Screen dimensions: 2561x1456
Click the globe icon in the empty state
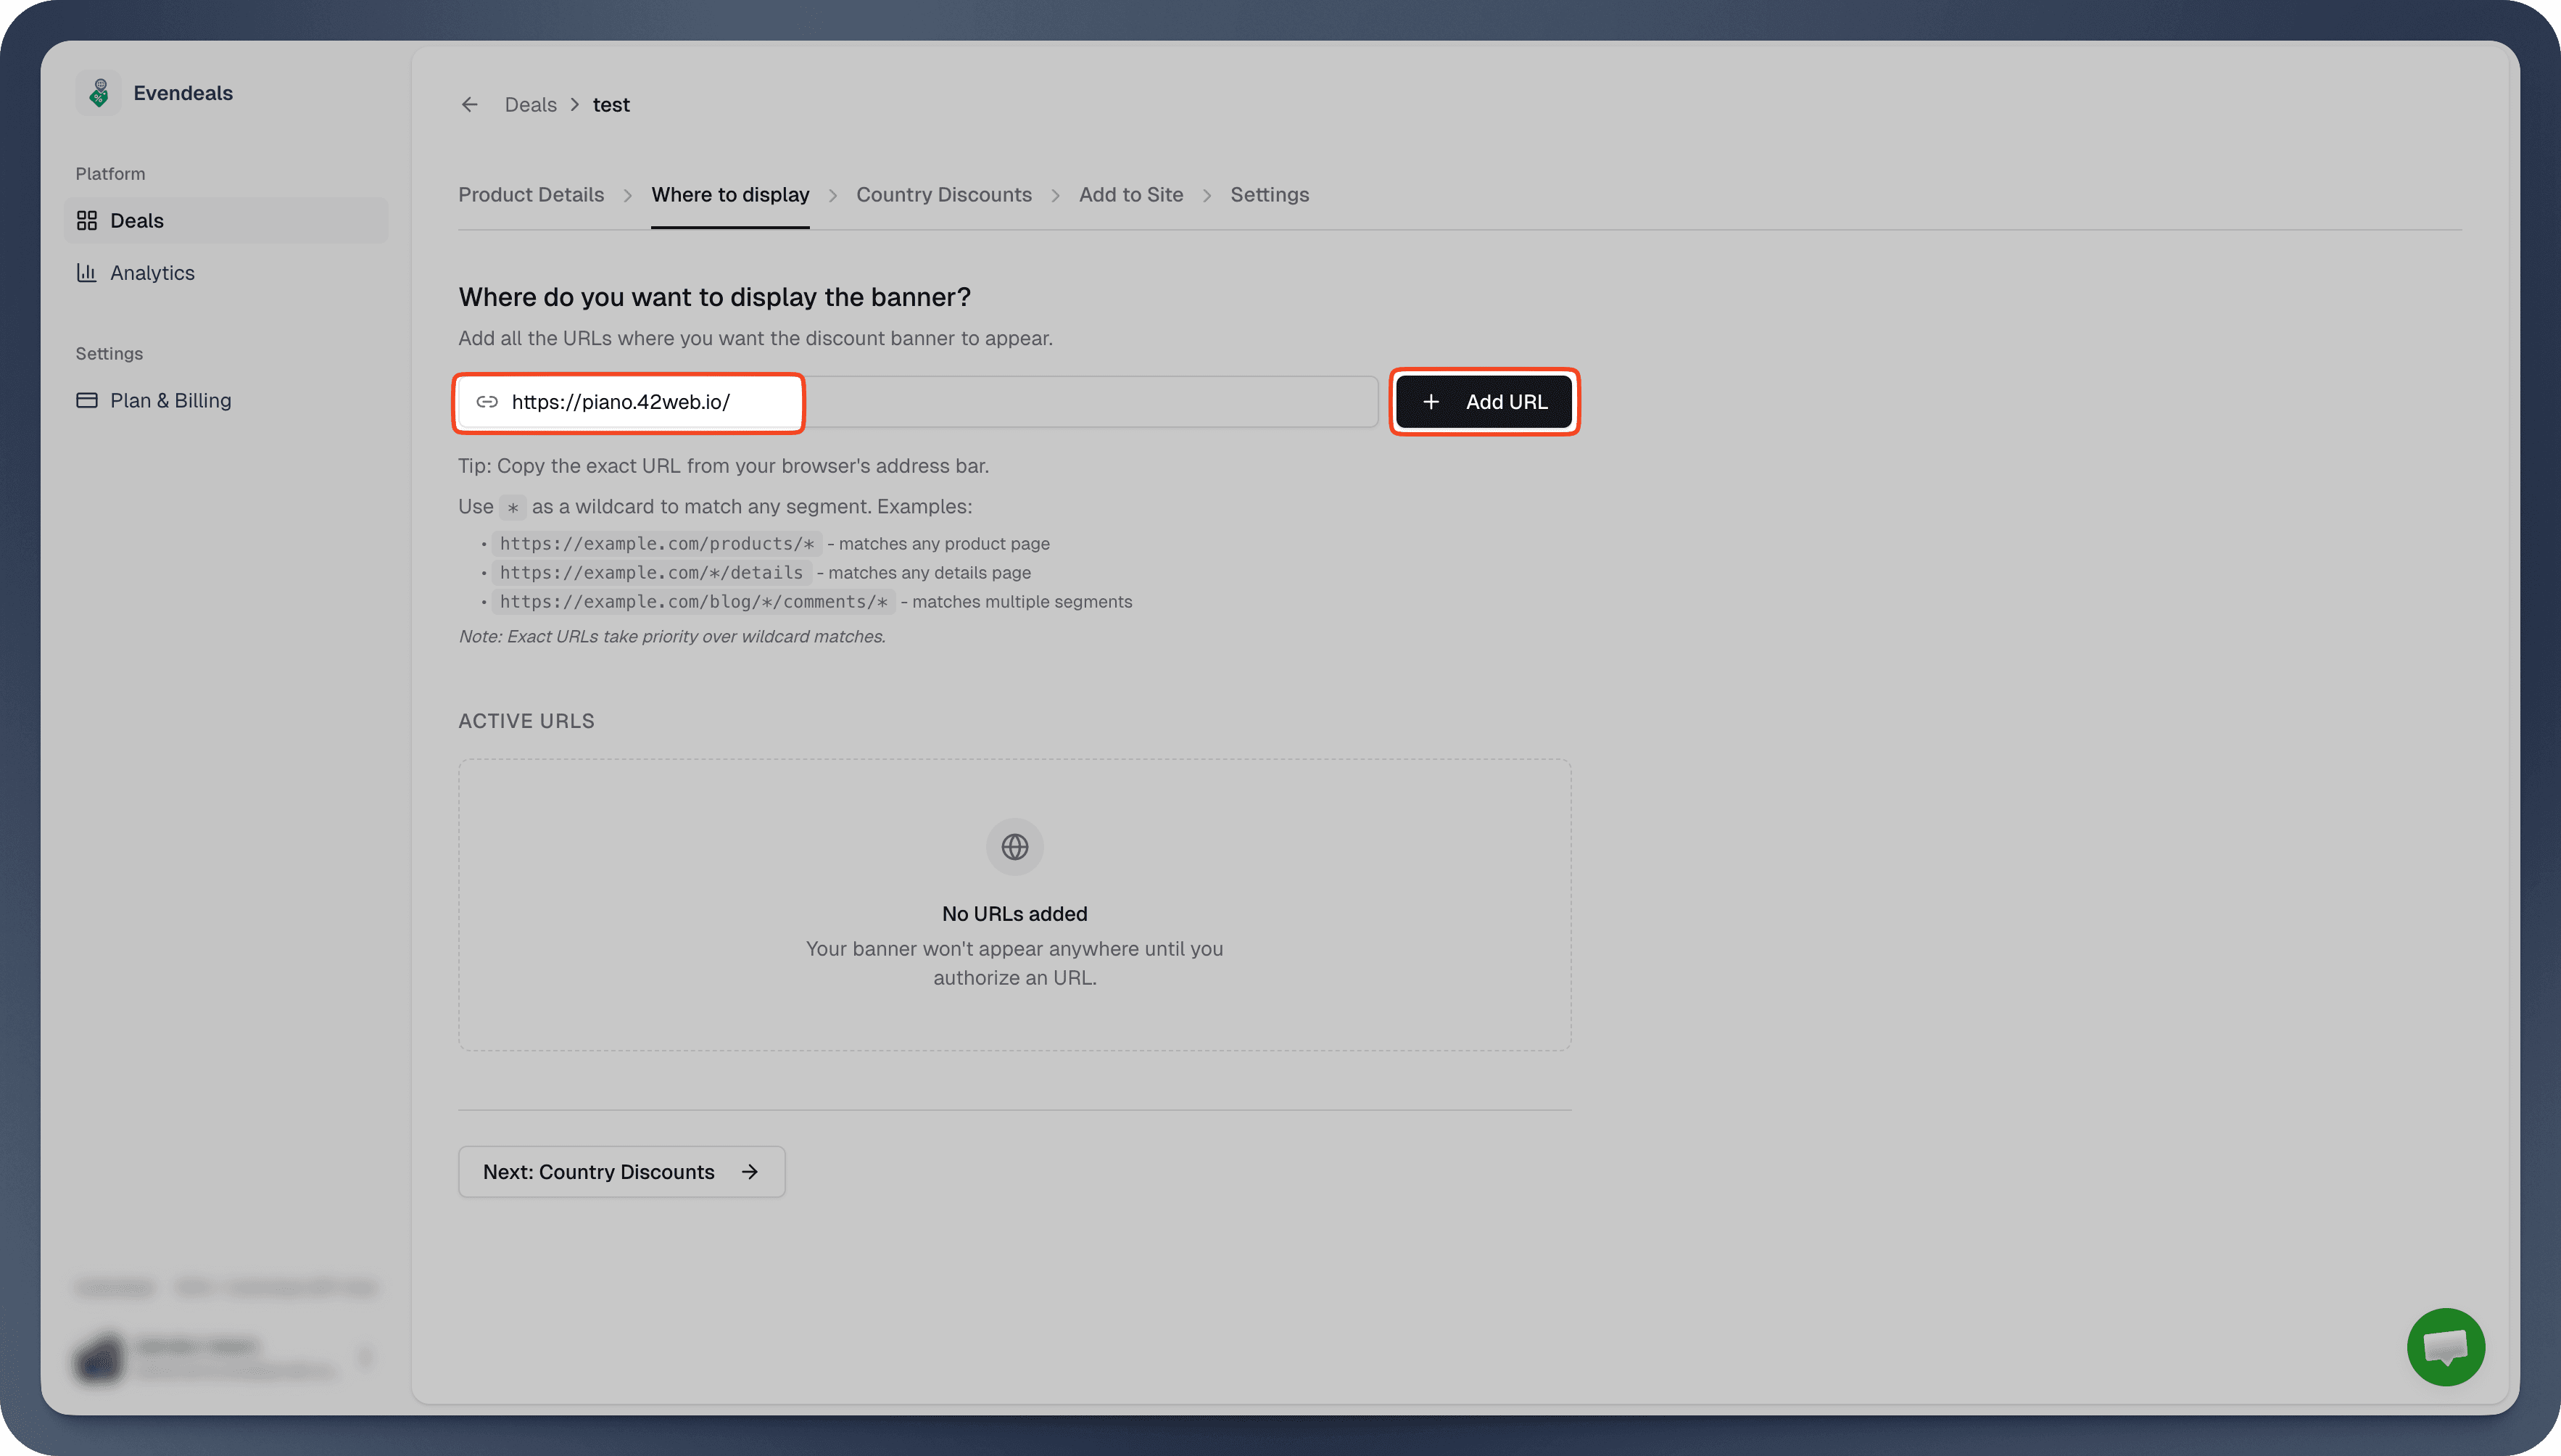1014,846
